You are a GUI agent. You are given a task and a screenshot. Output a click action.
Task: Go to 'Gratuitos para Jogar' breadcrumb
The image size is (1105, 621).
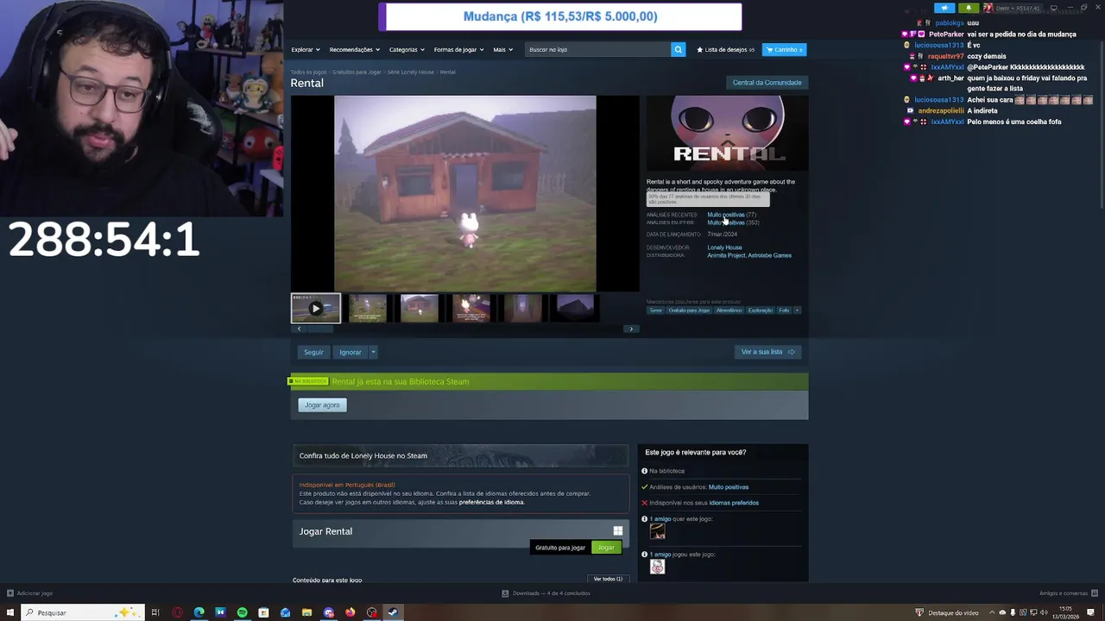pyautogui.click(x=357, y=72)
